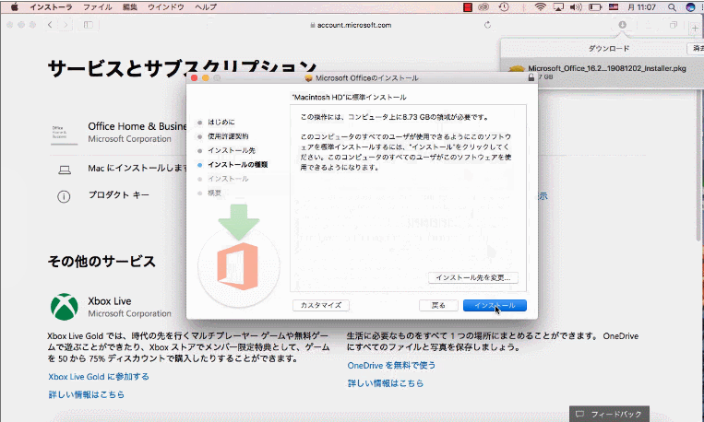The width and height of the screenshot is (704, 422).
Task: Click the battery icon in menu bar
Action: 595,6
